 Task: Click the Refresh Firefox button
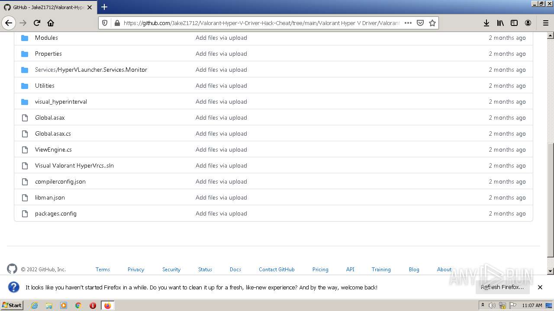pos(502,287)
